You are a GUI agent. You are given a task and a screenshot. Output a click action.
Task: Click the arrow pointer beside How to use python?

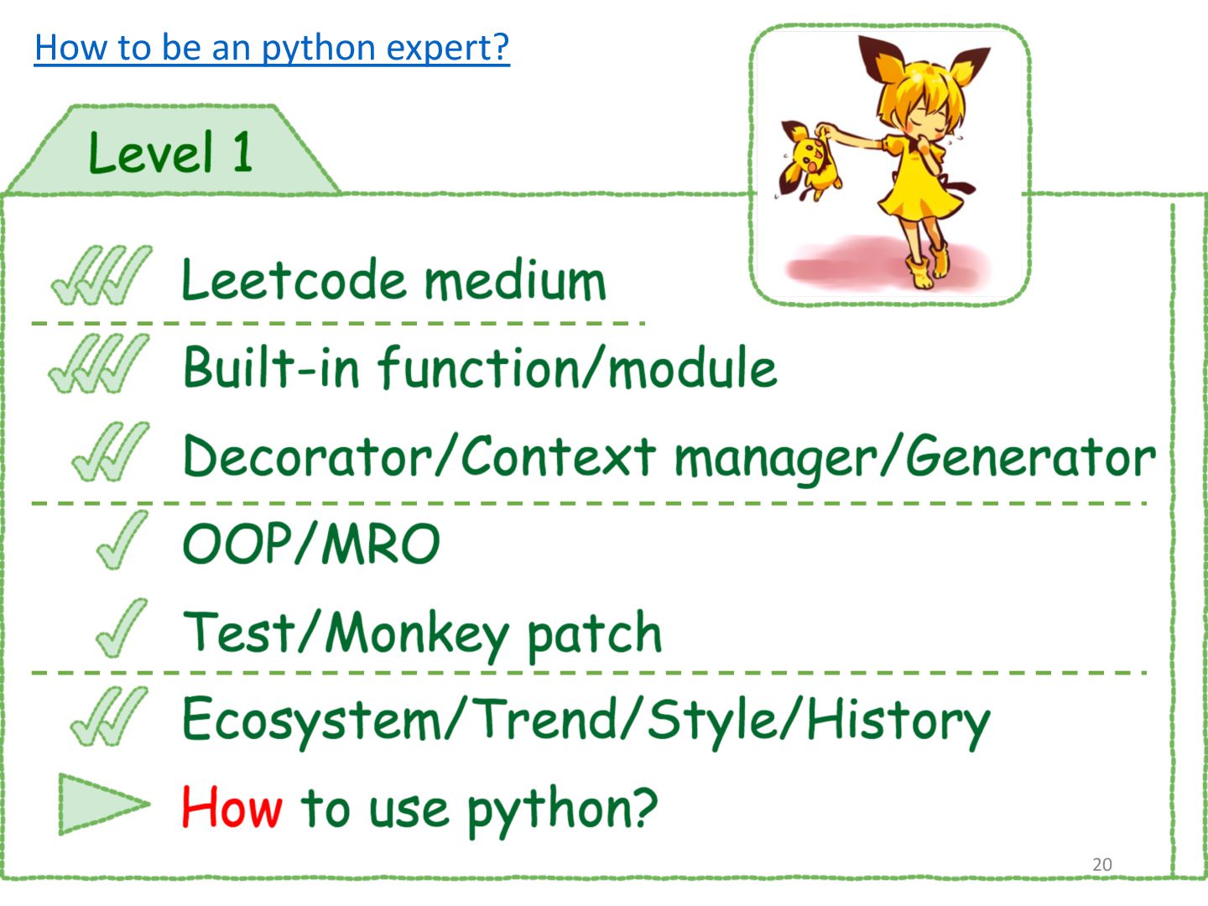point(105,804)
